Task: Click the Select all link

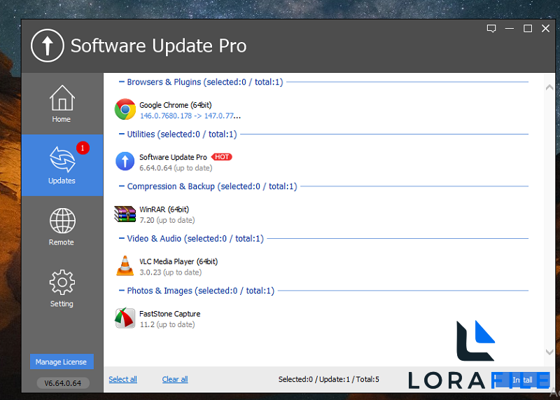Action: tap(123, 379)
